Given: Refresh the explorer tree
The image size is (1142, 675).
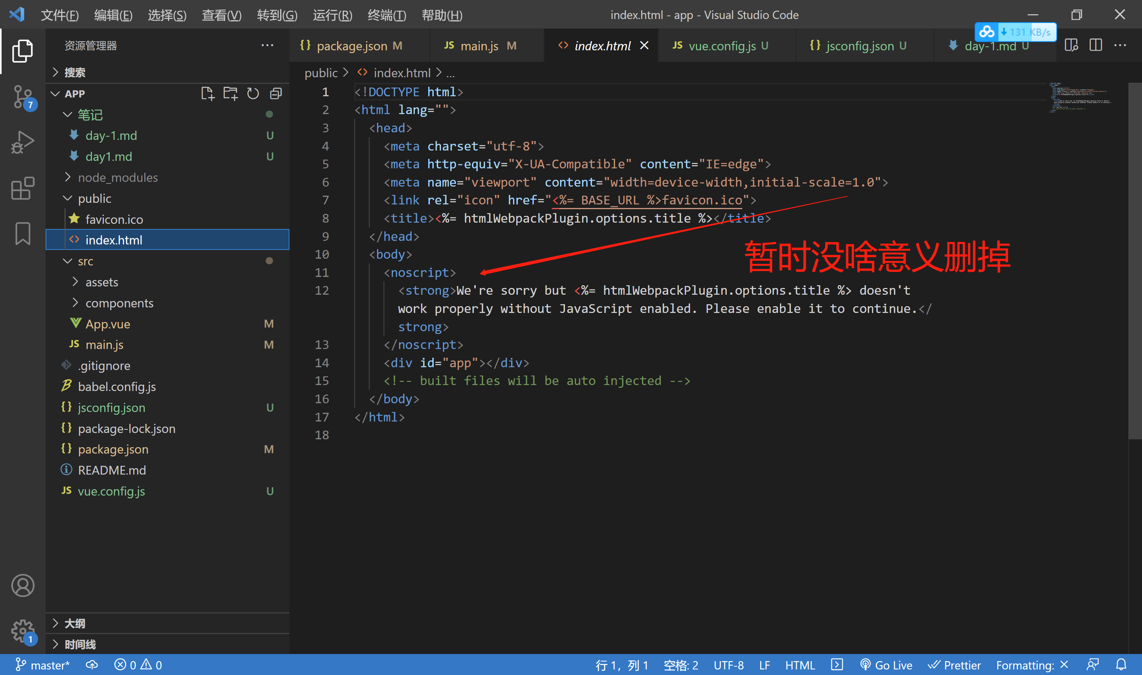Looking at the screenshot, I should click(x=253, y=94).
